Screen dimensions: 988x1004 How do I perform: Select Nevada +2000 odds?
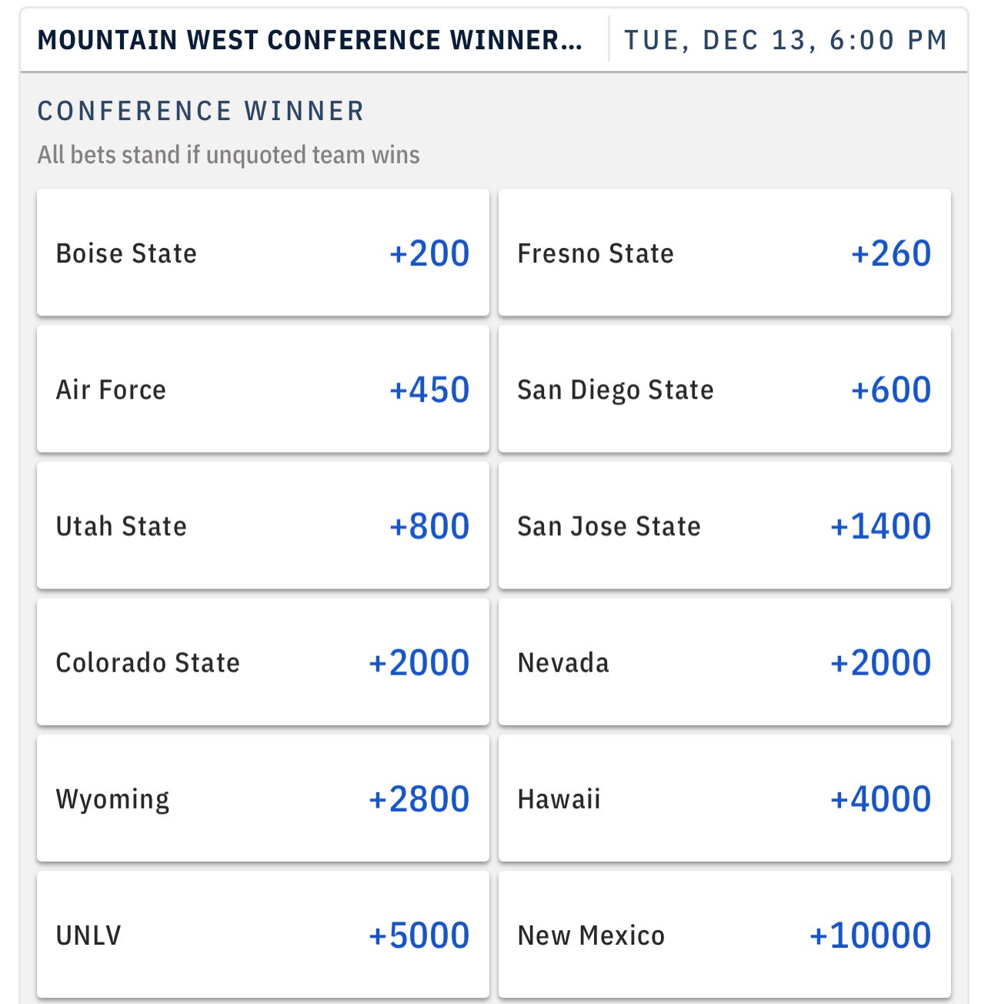[x=724, y=662]
